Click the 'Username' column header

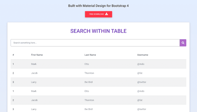[x=143, y=55]
